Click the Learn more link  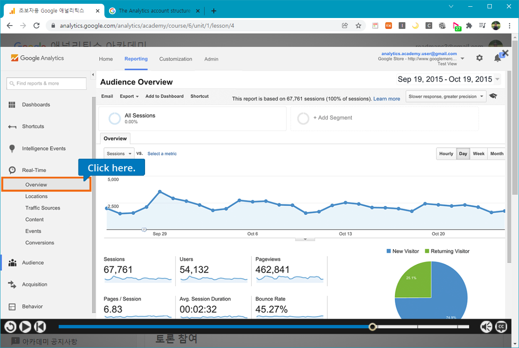pos(387,99)
